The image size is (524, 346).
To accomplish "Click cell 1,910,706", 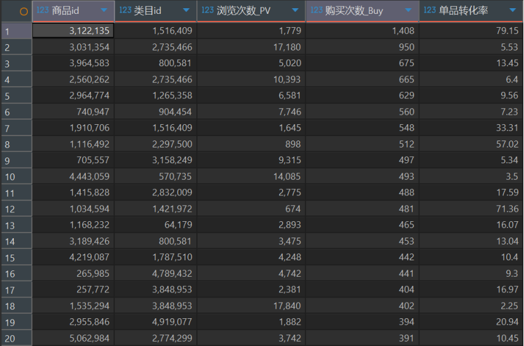I will click(x=73, y=128).
